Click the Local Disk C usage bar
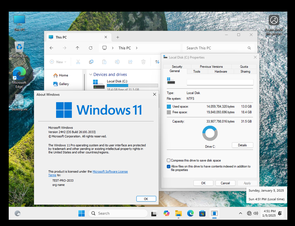 click(132, 85)
